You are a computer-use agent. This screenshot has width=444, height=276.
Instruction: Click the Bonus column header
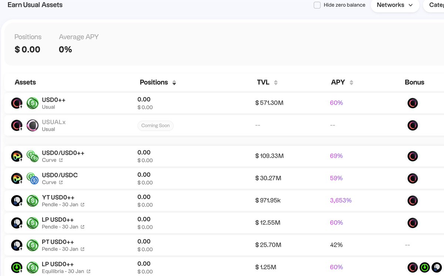pos(414,82)
